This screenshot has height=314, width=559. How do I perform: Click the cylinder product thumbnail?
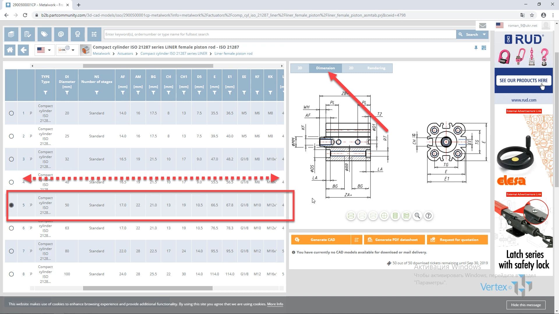coord(85,50)
